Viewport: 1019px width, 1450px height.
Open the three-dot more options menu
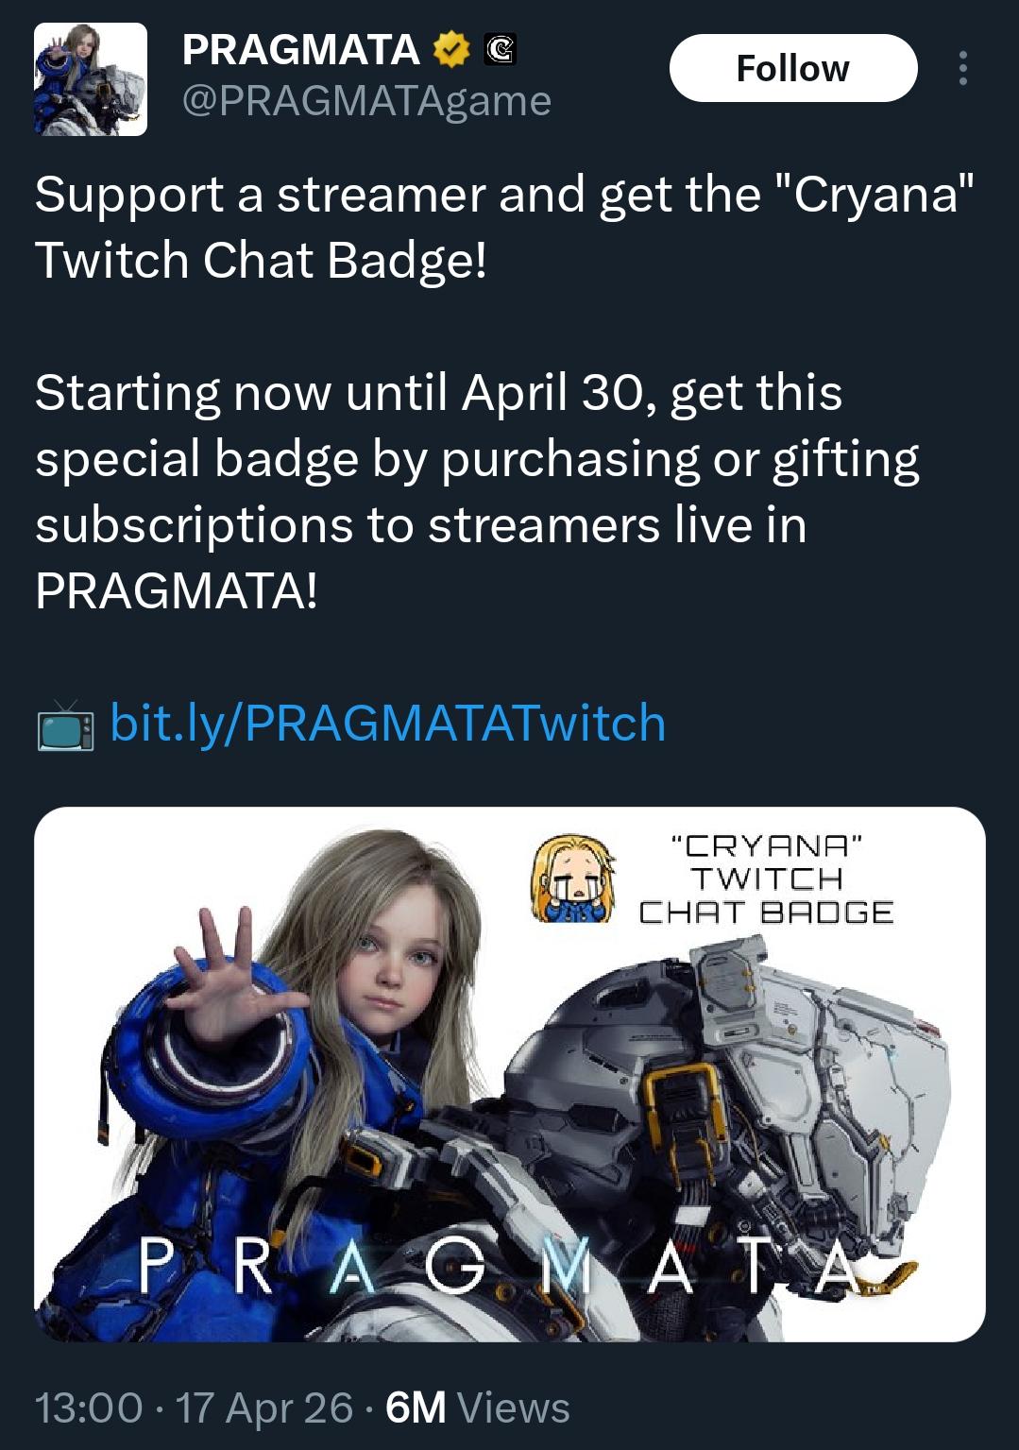coord(962,68)
